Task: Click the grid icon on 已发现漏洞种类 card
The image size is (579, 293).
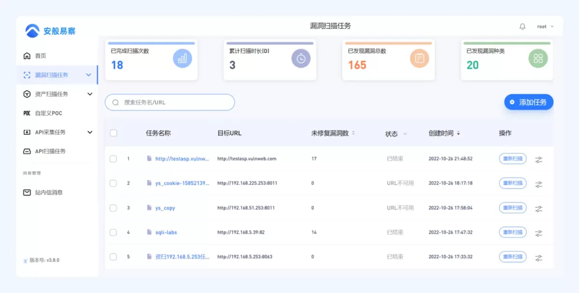Action: [538, 58]
